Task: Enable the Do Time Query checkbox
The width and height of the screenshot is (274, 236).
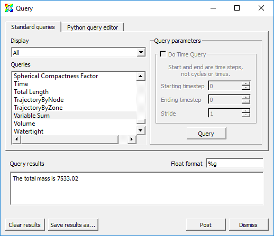Action: click(x=163, y=54)
